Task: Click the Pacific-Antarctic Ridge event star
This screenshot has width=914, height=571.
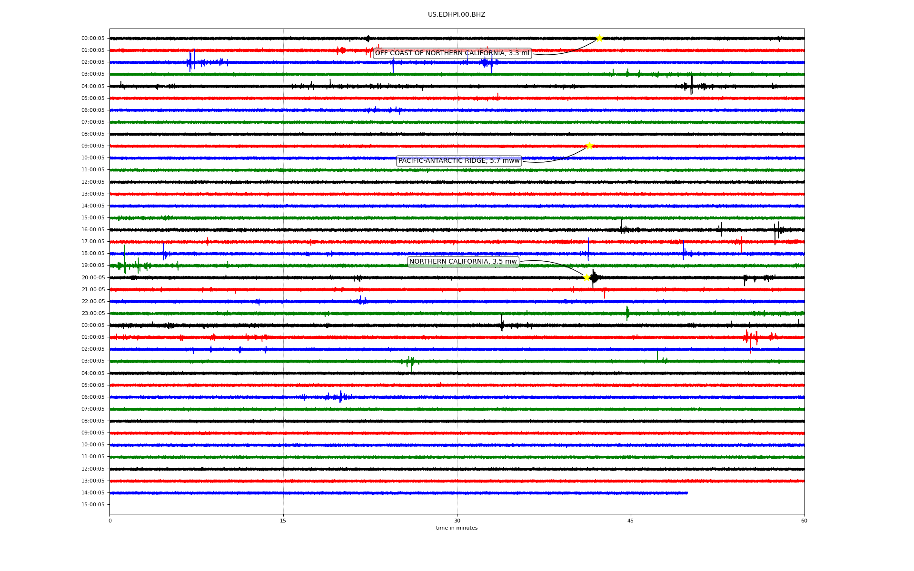Action: click(x=589, y=146)
